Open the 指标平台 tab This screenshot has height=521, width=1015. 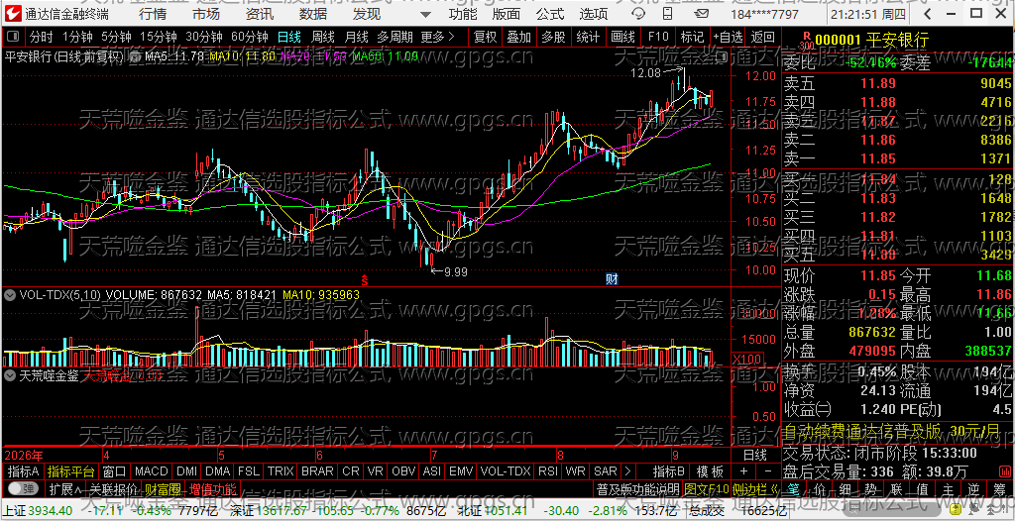pos(71,471)
